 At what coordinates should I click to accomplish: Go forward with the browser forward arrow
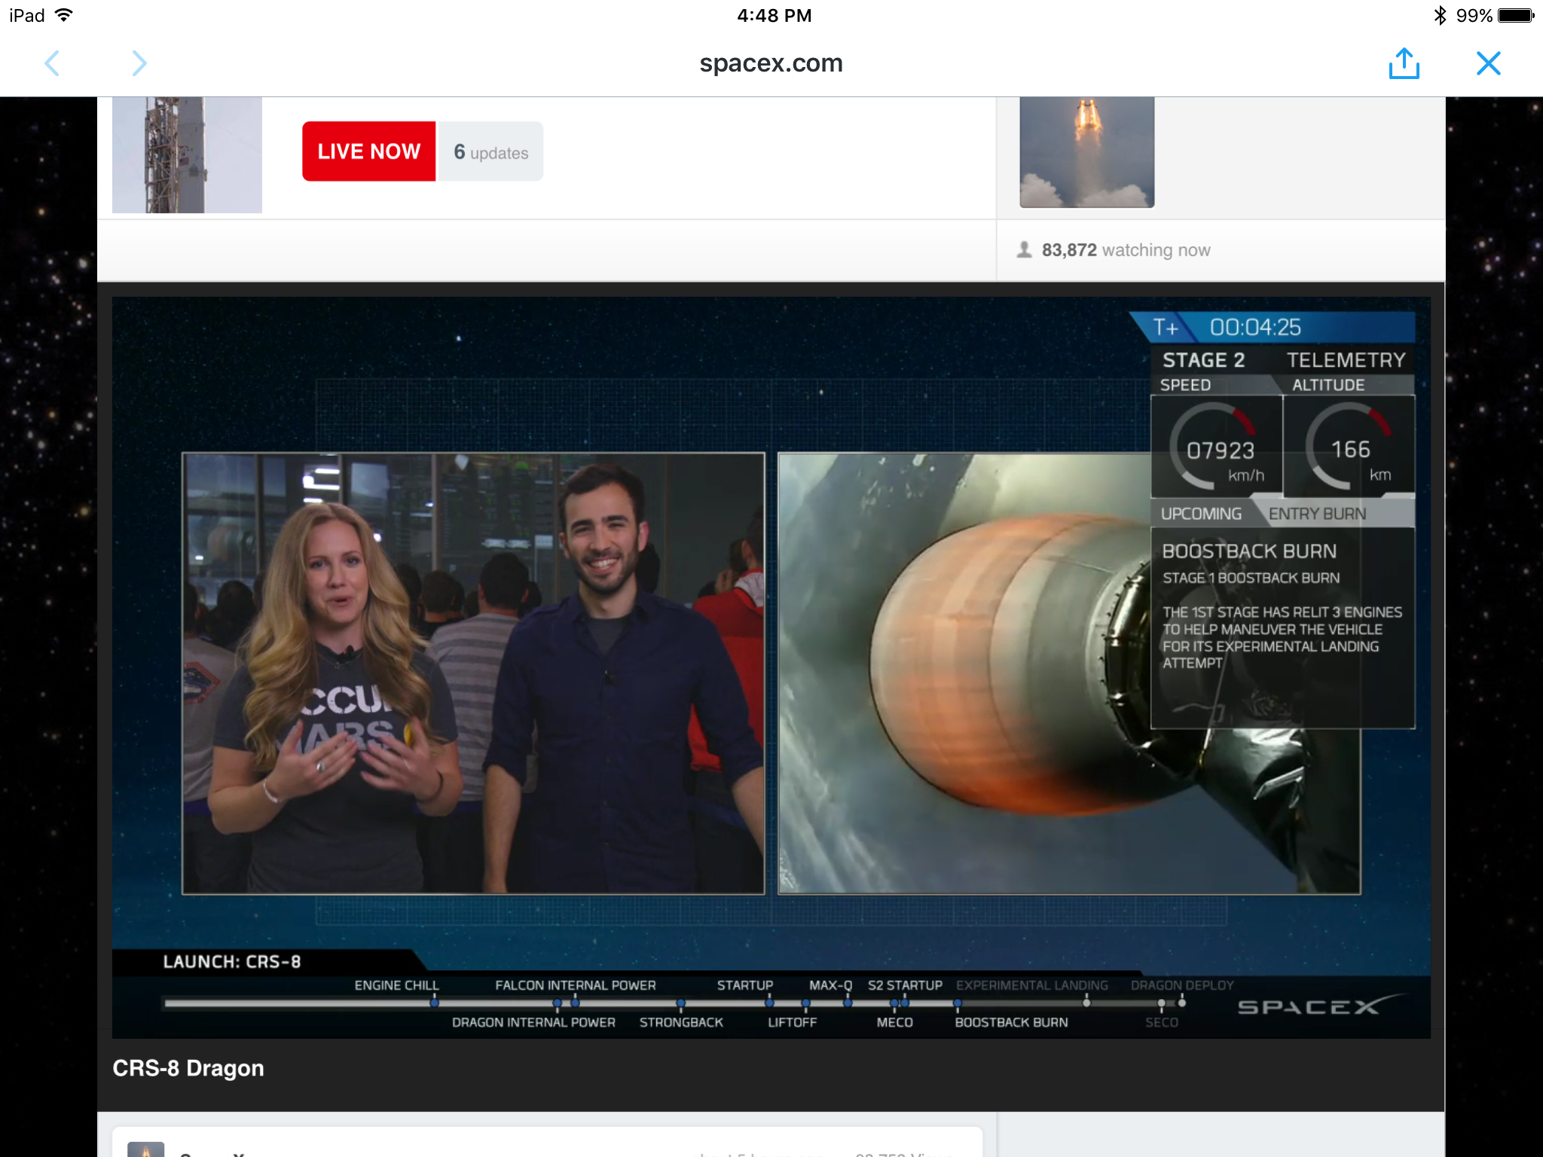pos(139,63)
